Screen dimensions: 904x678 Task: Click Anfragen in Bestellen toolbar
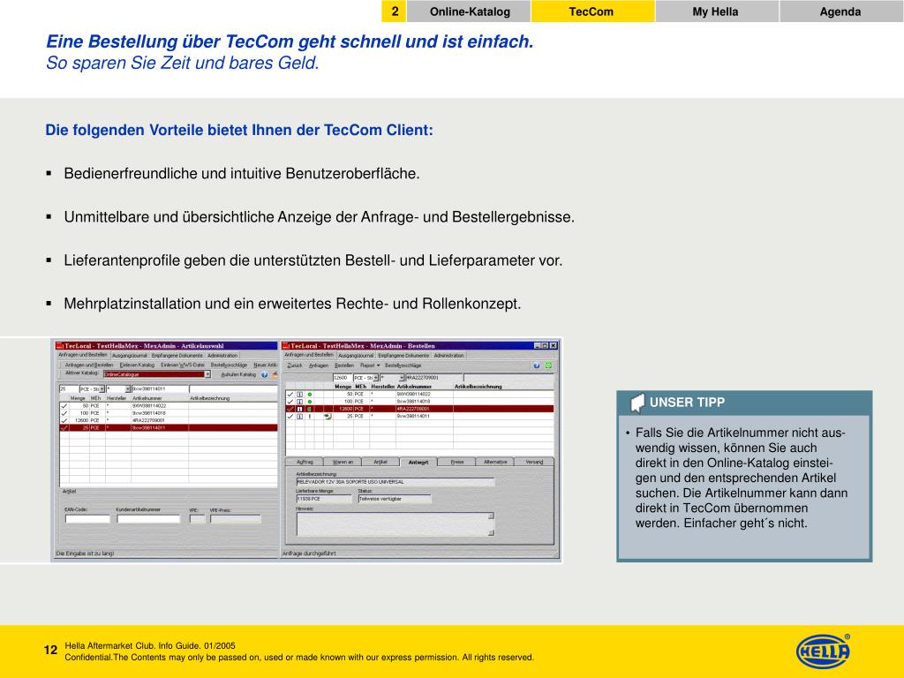click(318, 365)
